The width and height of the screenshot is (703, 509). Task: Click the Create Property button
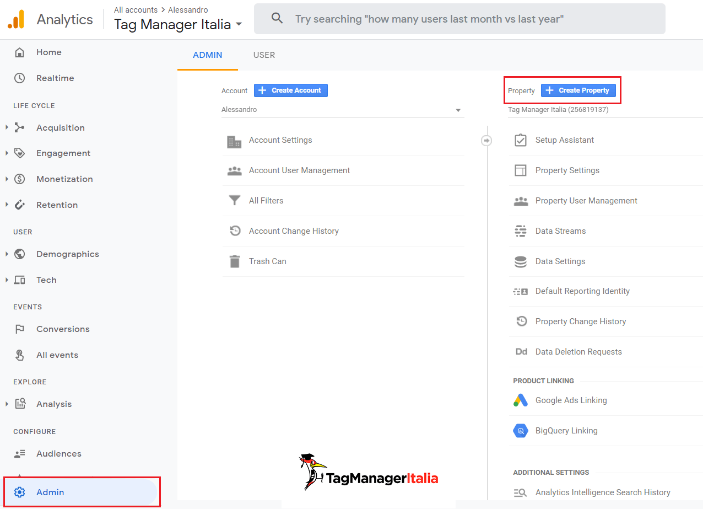tap(578, 90)
